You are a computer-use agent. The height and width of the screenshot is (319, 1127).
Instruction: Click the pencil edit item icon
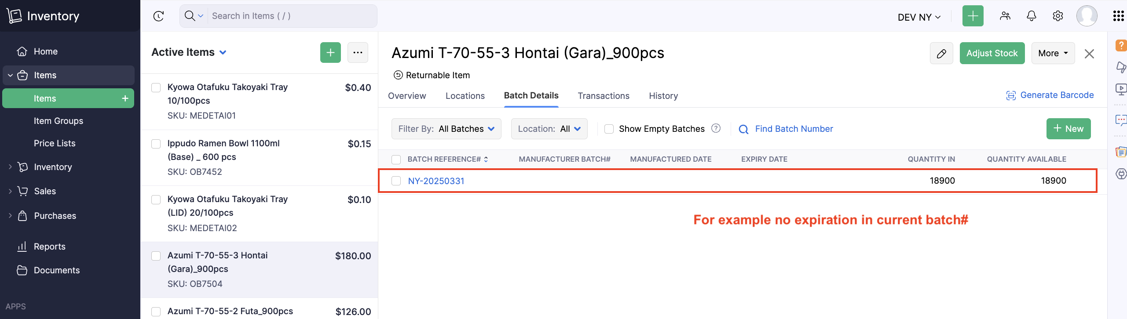pos(941,54)
